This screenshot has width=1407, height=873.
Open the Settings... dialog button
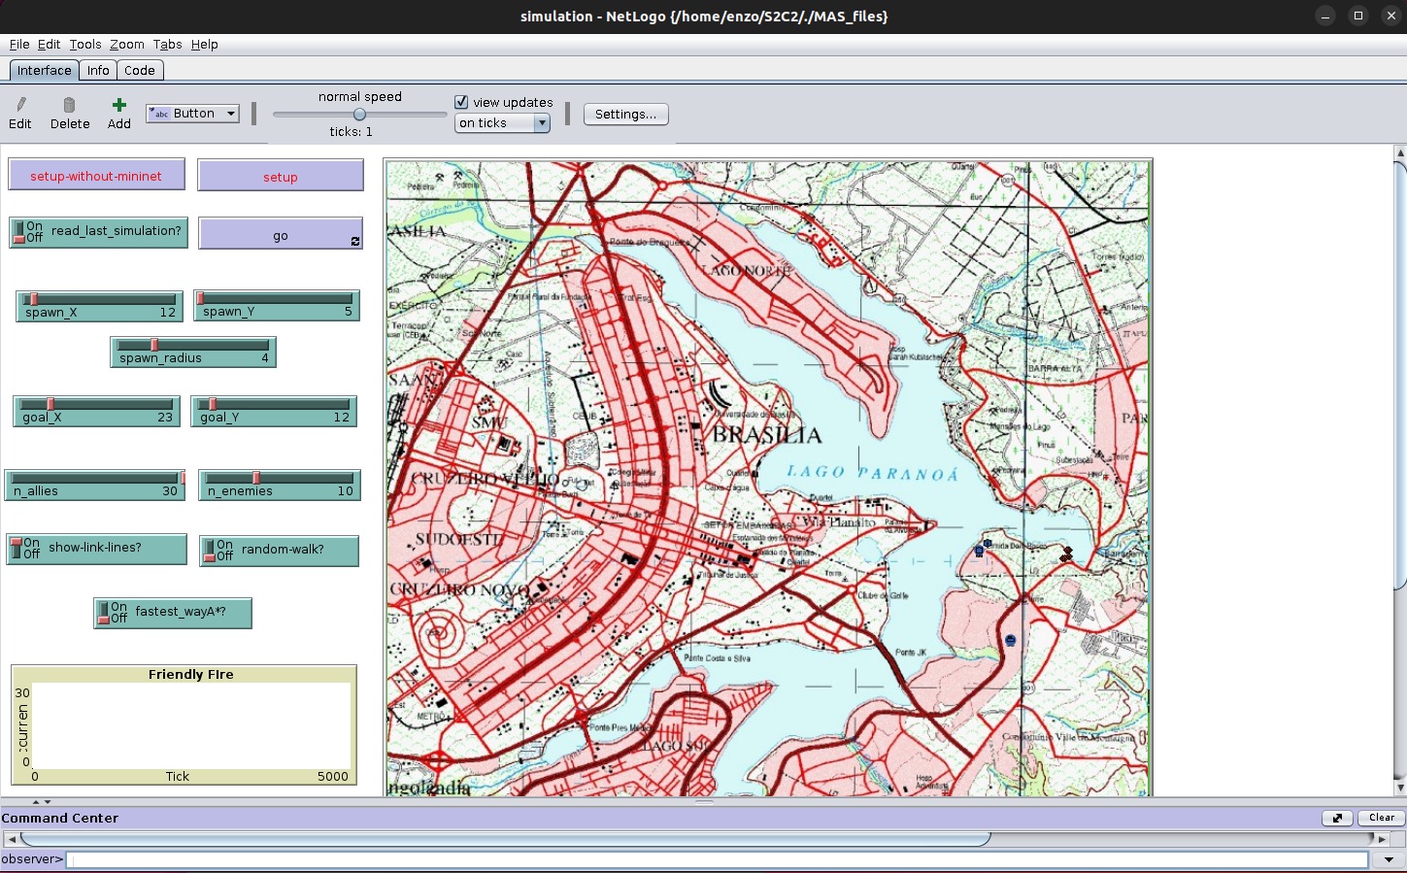click(625, 114)
